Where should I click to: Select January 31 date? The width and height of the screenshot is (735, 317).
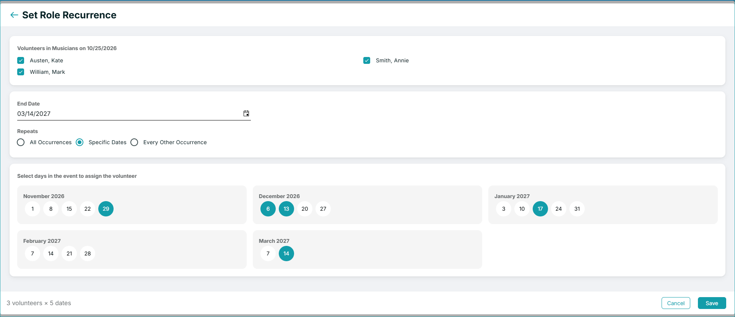point(577,209)
